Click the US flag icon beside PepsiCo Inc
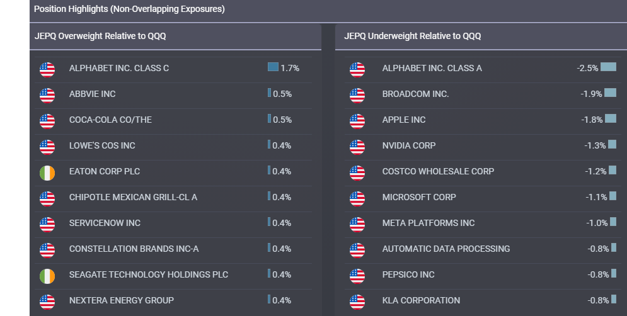Image resolution: width=627 pixels, height=316 pixels. pyautogui.click(x=357, y=276)
